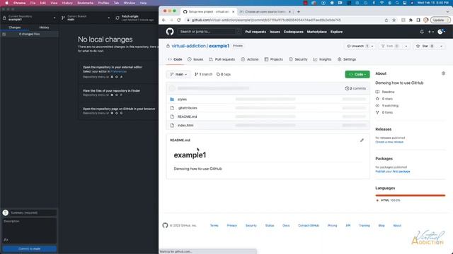Expand the Unwatch dropdown arrow
Image resolution: width=453 pixels, height=254 pixels.
point(372,46)
